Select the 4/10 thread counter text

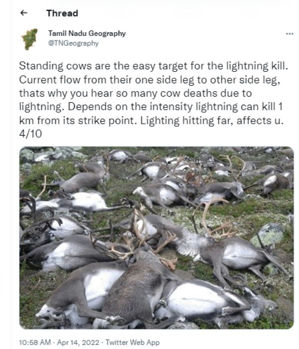(x=30, y=134)
